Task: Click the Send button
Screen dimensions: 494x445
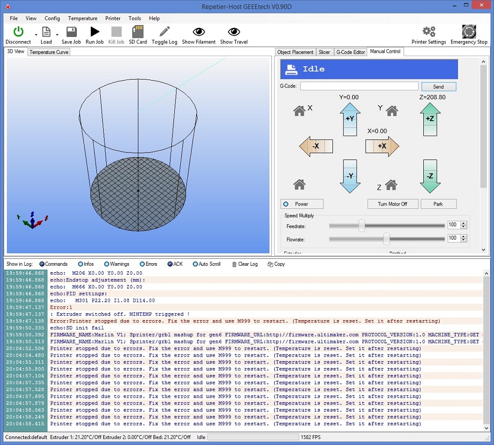Action: [438, 87]
